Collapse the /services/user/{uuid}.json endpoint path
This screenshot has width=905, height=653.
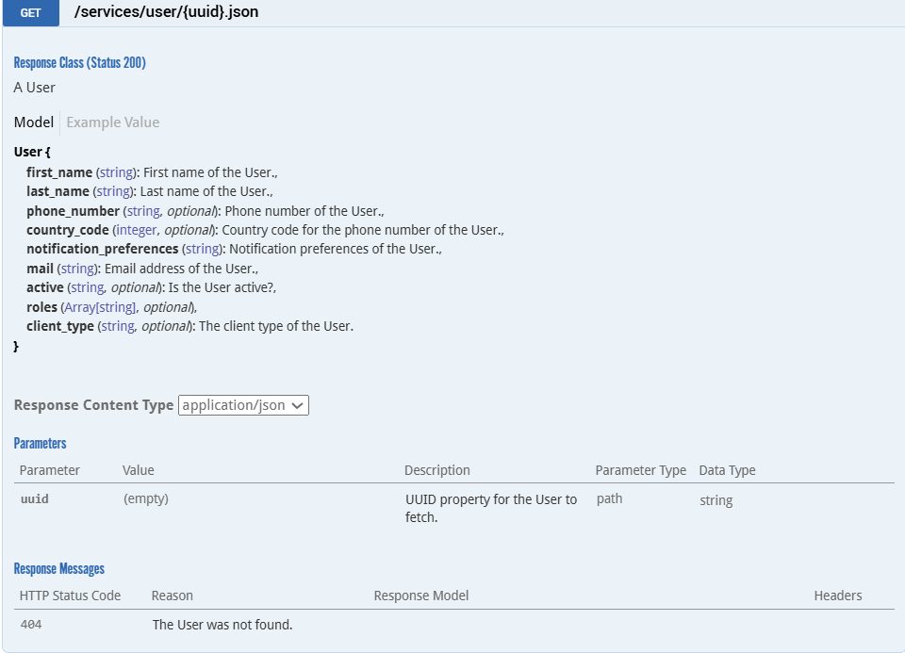166,12
